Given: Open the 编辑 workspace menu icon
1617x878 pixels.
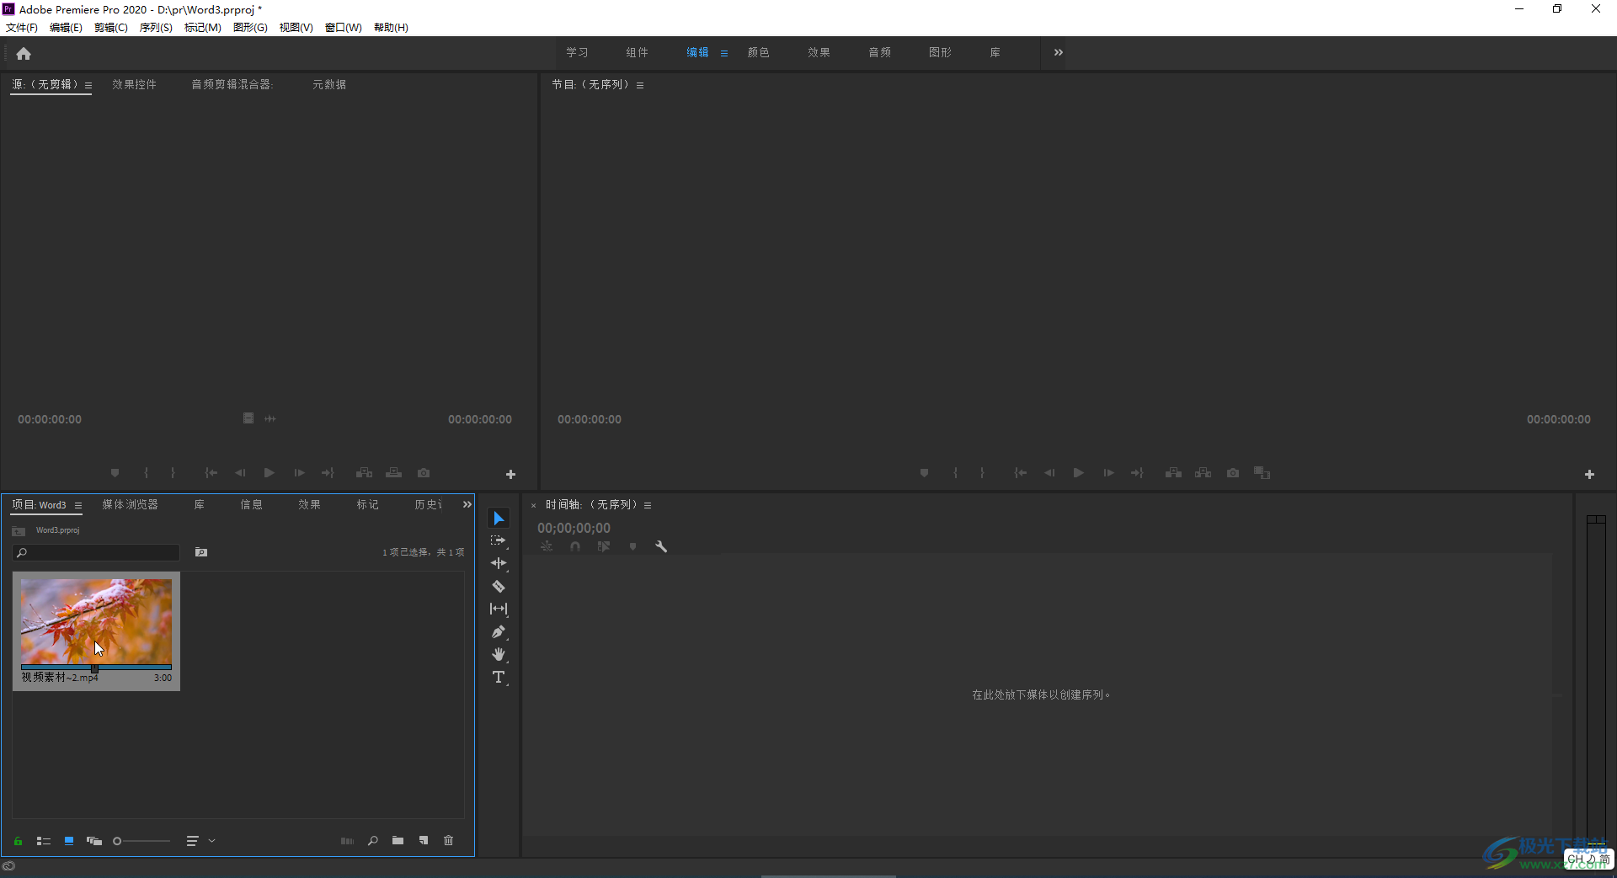Looking at the screenshot, I should 724,53.
